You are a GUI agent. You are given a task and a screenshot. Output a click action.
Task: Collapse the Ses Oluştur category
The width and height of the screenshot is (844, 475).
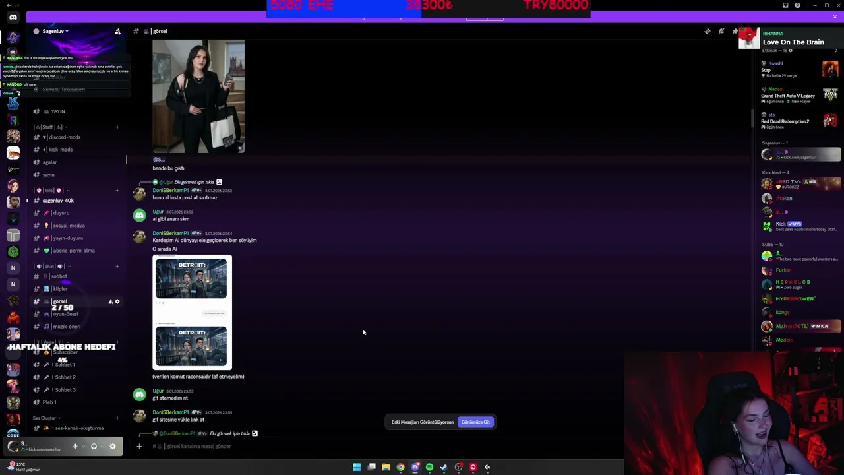[46, 418]
